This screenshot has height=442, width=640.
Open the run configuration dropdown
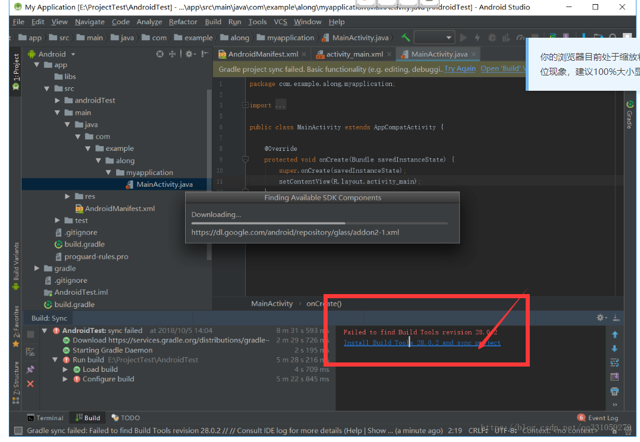click(x=434, y=38)
